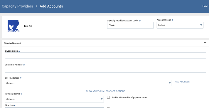Enable API override of payment terms checkbox
The width and height of the screenshot is (209, 108).
(x=108, y=97)
